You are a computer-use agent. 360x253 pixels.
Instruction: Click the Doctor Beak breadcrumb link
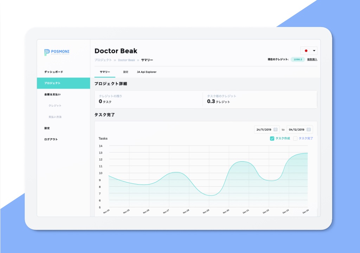(x=127, y=60)
